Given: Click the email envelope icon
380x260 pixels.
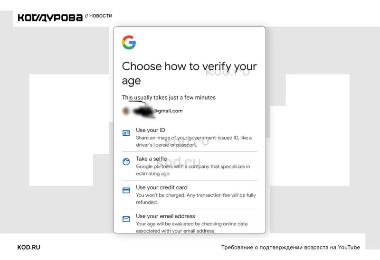Looking at the screenshot, I should 126,219.
